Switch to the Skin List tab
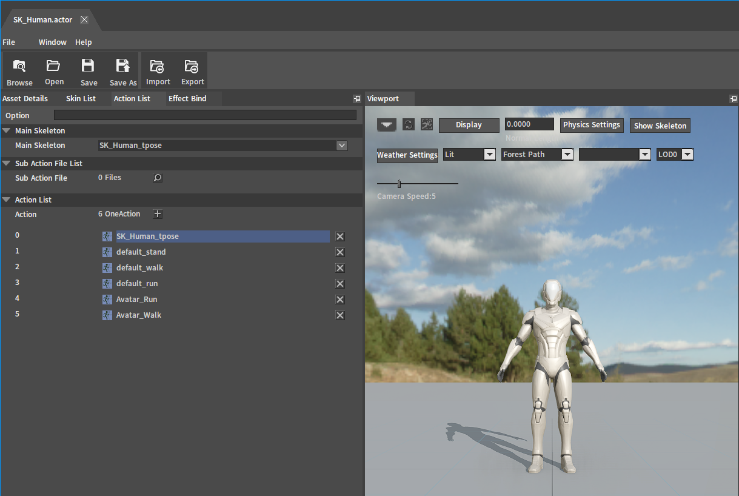 (81, 99)
